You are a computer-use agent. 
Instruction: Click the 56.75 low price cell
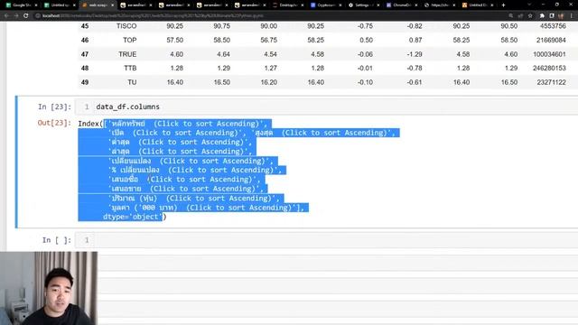(269, 40)
